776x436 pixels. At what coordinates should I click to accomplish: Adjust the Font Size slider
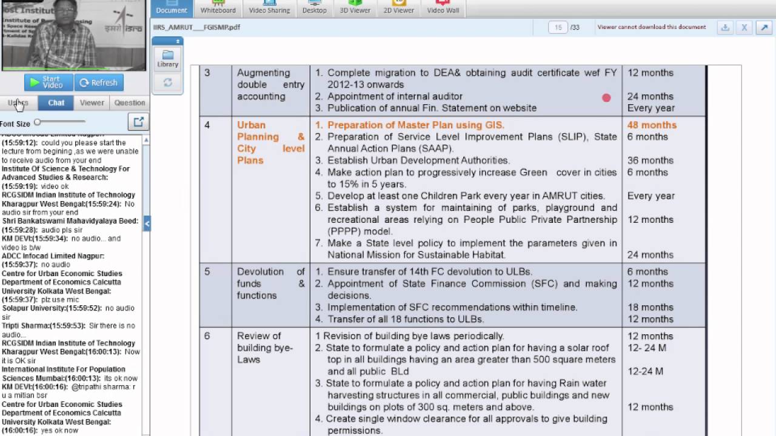click(x=59, y=122)
